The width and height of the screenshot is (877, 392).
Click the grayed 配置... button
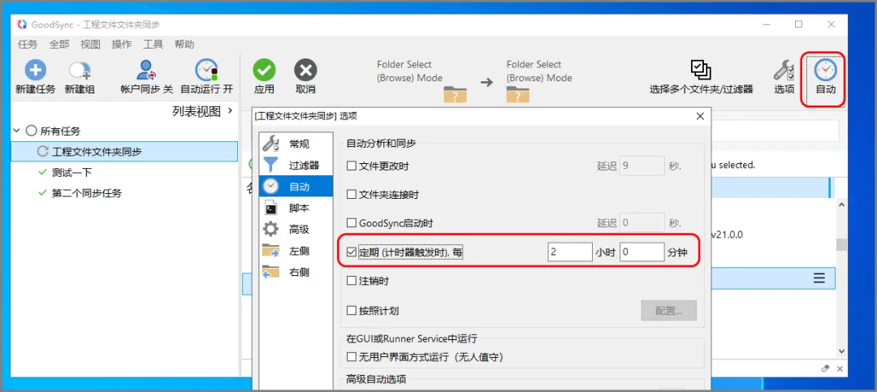[x=668, y=310]
